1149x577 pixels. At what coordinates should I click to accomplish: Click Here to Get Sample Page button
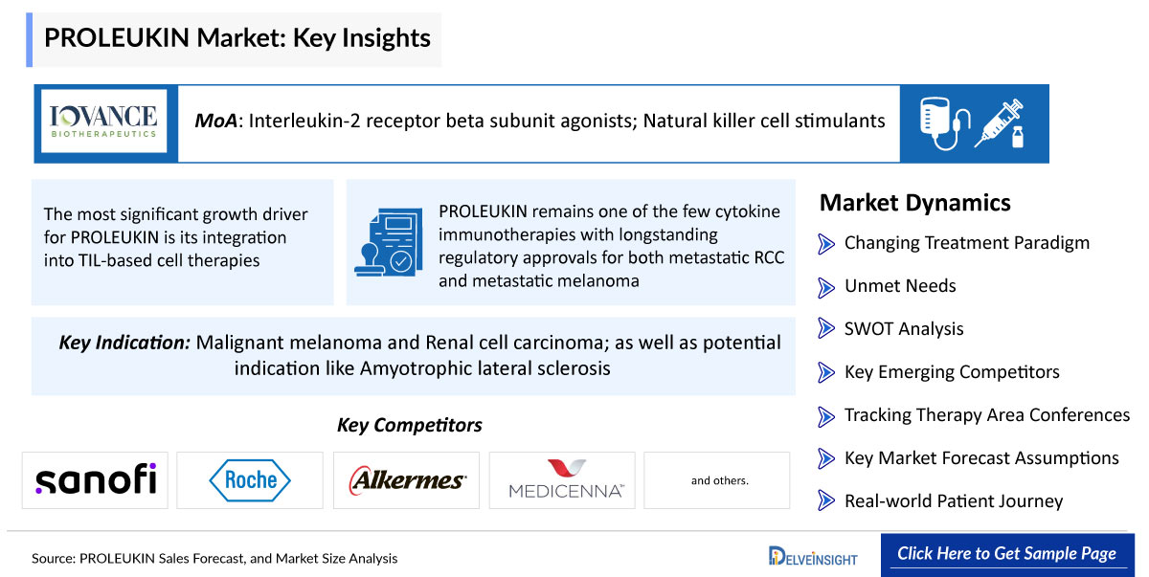point(1006,554)
